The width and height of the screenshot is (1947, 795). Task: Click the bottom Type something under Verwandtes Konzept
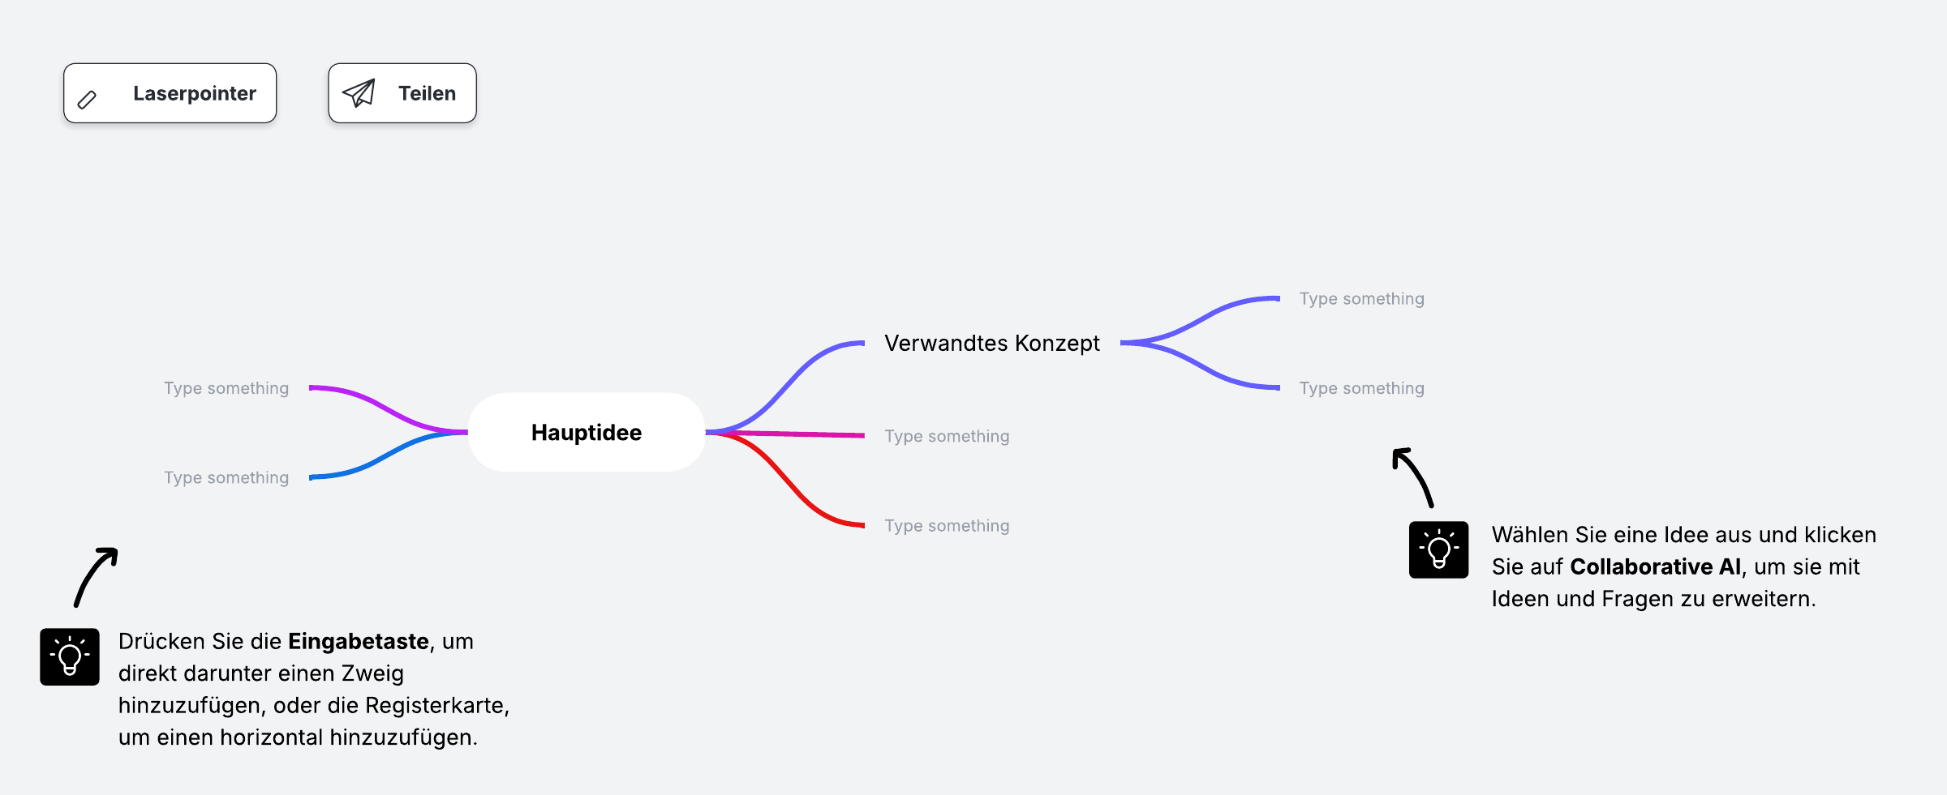(1361, 388)
